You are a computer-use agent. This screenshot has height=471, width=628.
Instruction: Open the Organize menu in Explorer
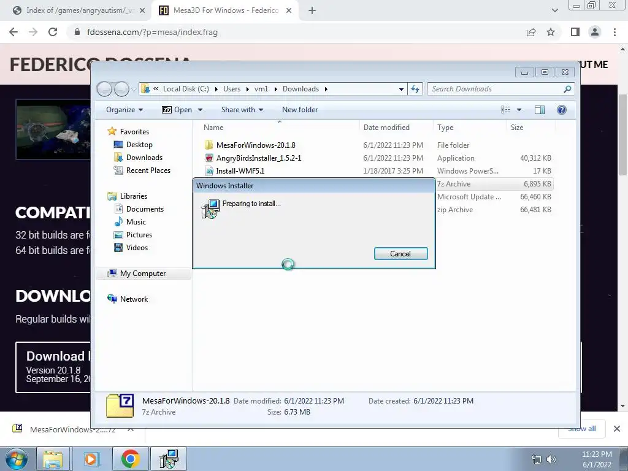point(124,110)
